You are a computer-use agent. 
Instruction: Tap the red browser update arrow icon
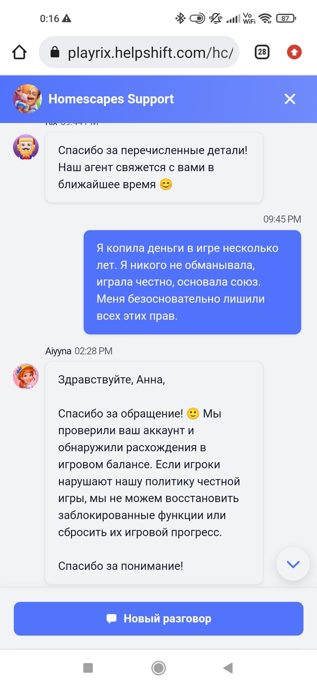click(294, 53)
